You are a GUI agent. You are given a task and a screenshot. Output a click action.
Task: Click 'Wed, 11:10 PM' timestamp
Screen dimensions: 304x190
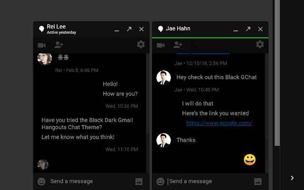(122, 149)
